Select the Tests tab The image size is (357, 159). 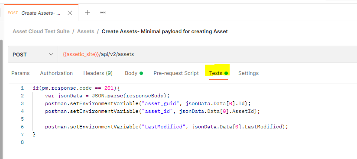(x=218, y=73)
